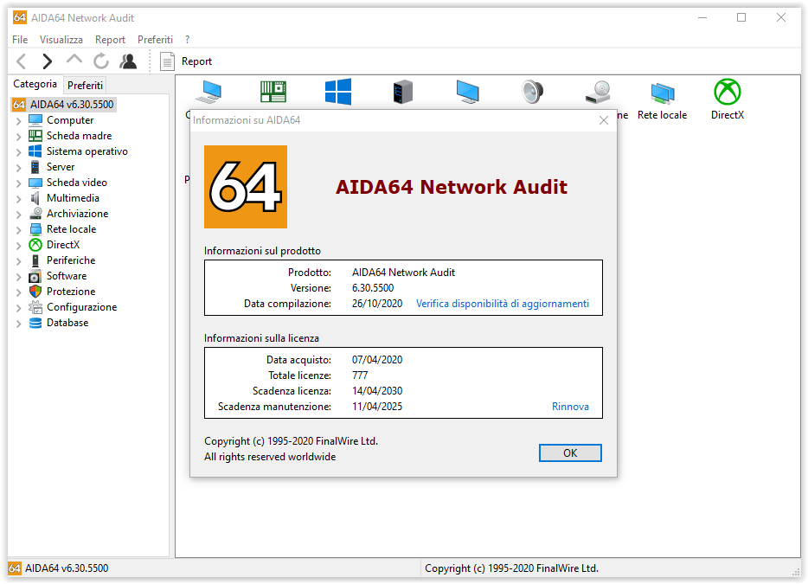Screen dimensions: 808x584
Task: Select Rete locale in the category tree
Action: click(x=71, y=229)
